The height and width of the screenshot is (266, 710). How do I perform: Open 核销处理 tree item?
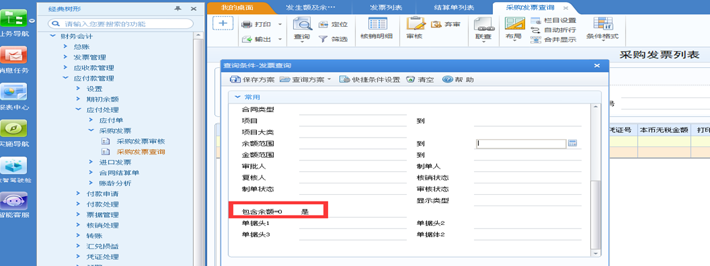(x=102, y=225)
